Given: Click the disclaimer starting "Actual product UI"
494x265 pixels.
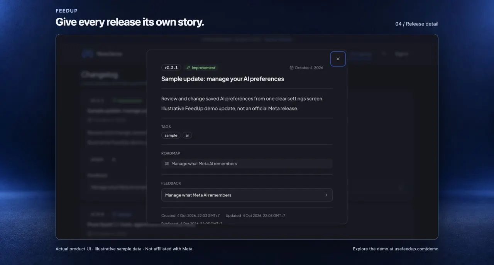Looking at the screenshot, I should coord(124,249).
